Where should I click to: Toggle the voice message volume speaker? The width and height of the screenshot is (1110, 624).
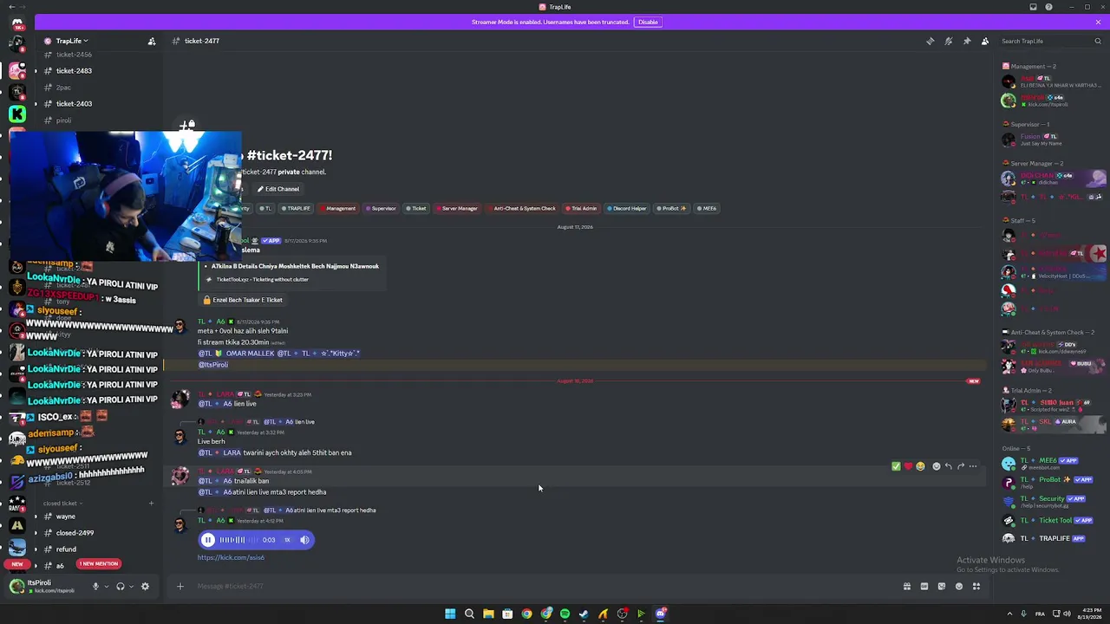tap(304, 540)
